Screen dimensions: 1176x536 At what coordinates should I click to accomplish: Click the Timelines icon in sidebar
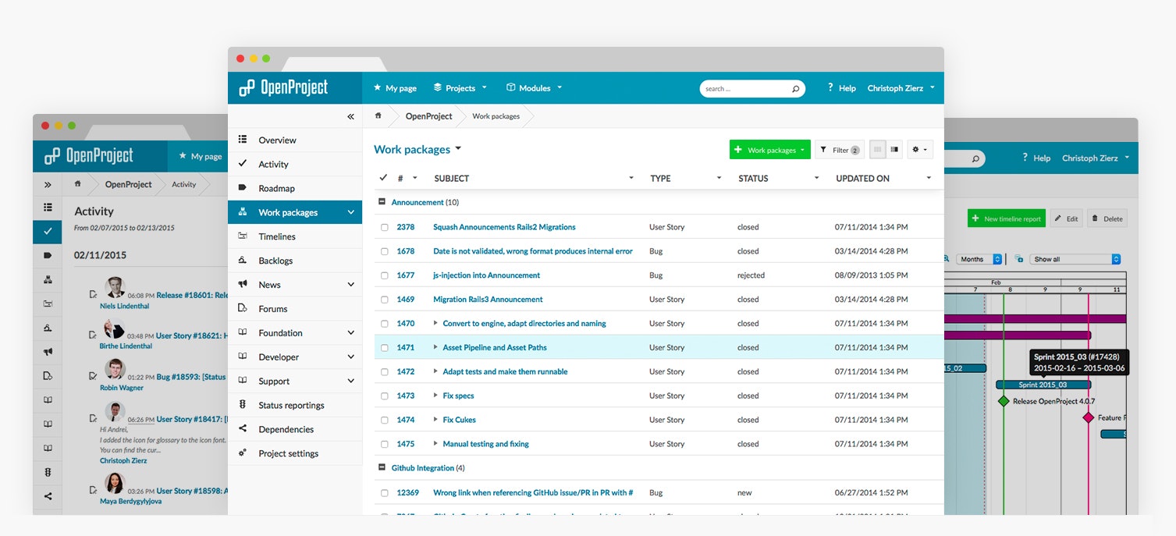click(243, 236)
